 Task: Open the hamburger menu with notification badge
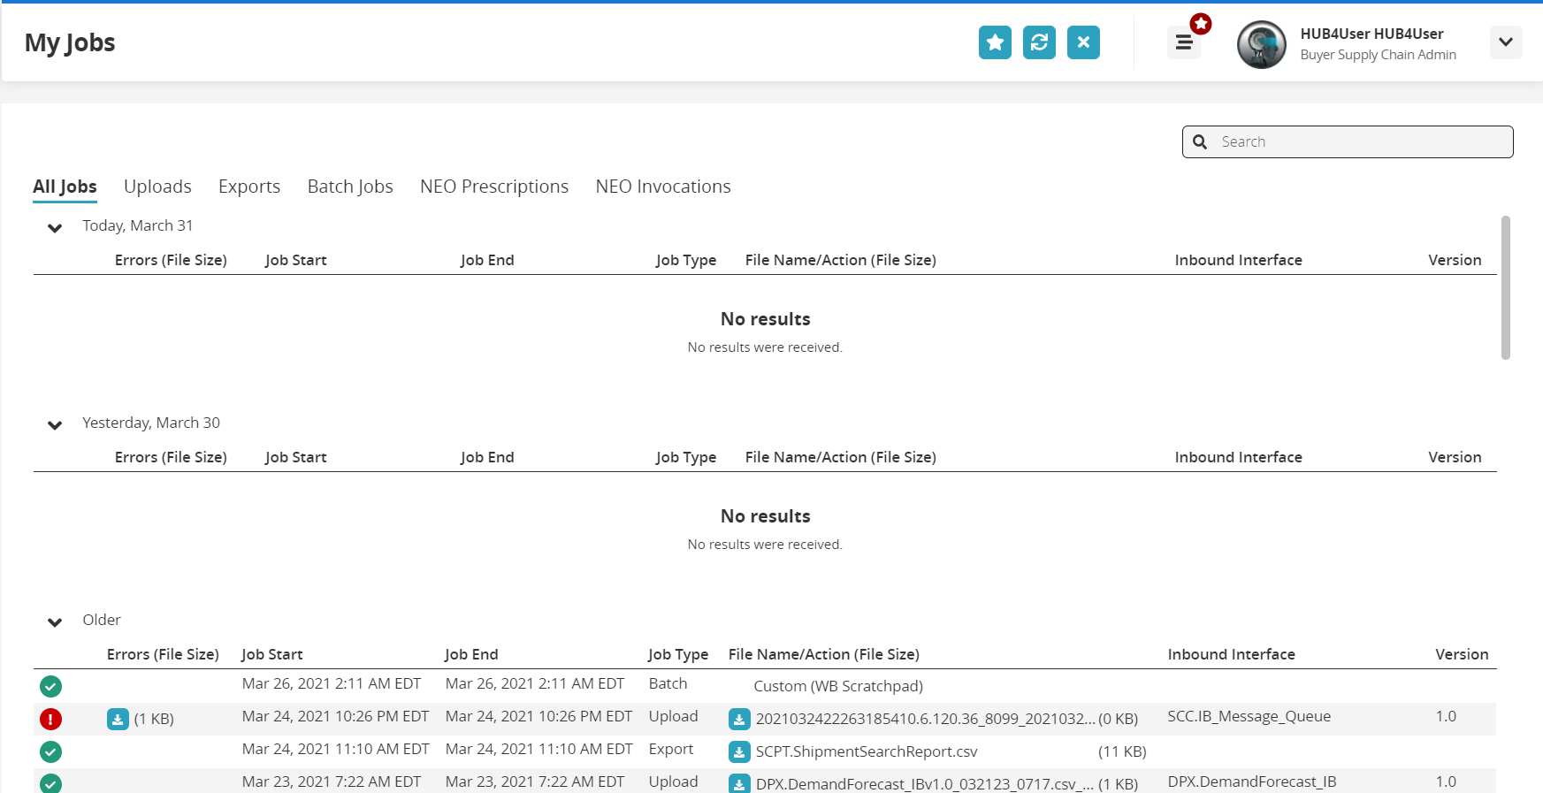1184,42
